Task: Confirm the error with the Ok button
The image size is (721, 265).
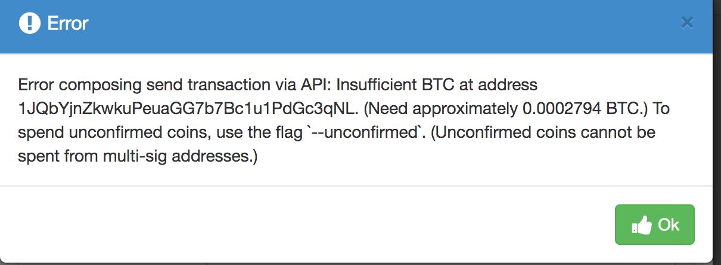Action: [x=654, y=225]
